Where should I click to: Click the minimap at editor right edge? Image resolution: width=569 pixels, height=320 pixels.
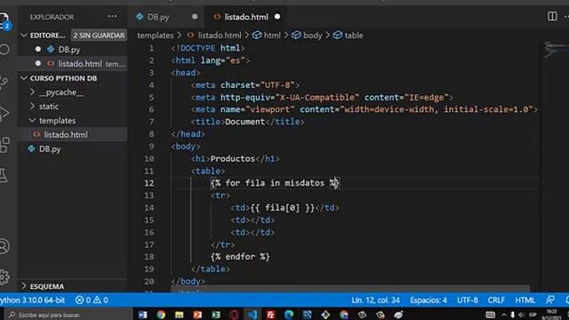(555, 49)
